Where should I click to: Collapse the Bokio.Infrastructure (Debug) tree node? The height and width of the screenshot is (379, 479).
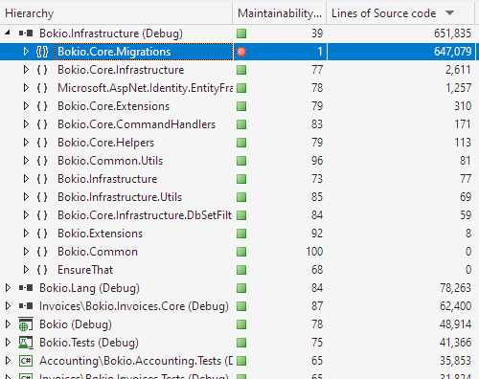coord(8,33)
